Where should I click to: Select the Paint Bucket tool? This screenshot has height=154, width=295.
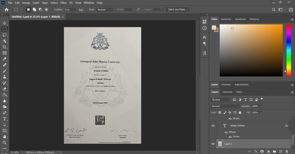4,95
